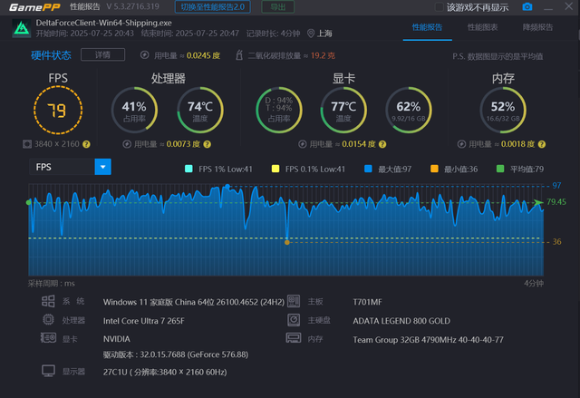Switch to the 降频报告 tab
This screenshot has height=398, width=580.
coord(537,27)
